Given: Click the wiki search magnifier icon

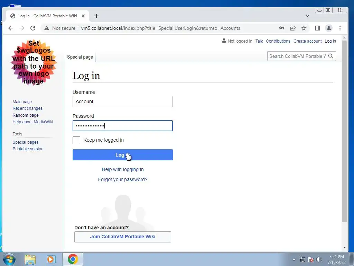Looking at the screenshot, I should [331, 56].
